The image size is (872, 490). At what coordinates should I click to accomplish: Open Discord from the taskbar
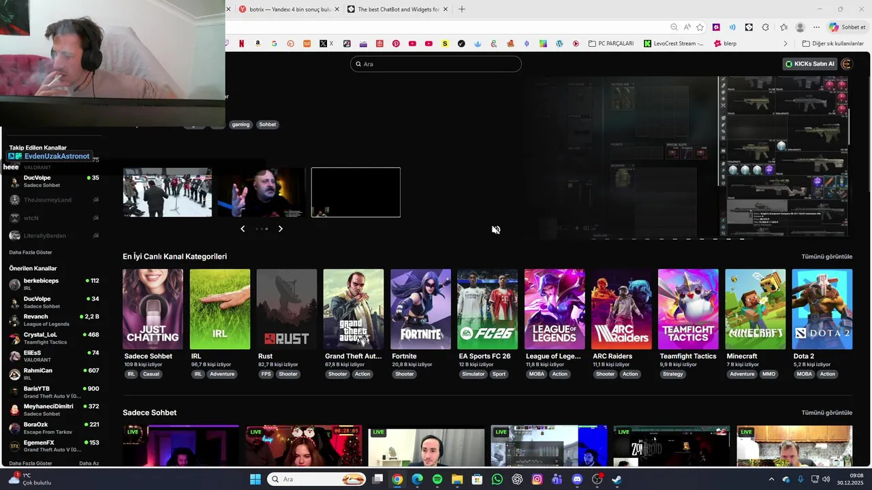pos(577,479)
